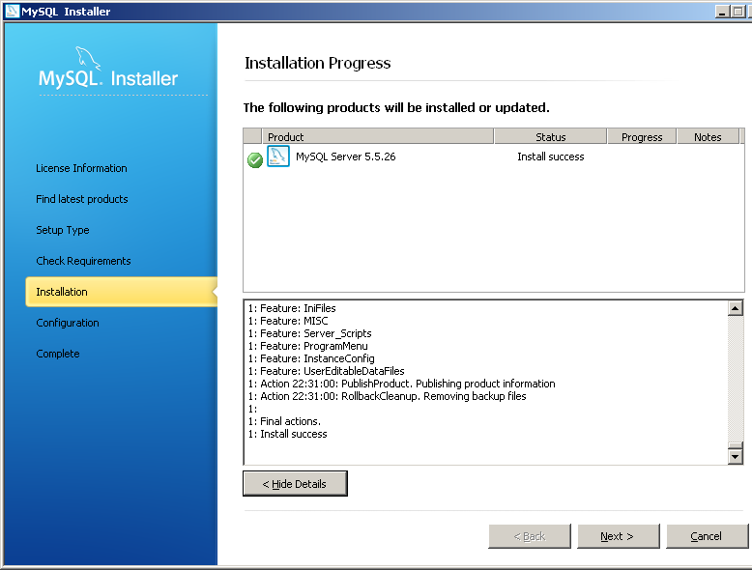Click the PublishProduct action log line
Screen dimensions: 752x570
pos(401,384)
